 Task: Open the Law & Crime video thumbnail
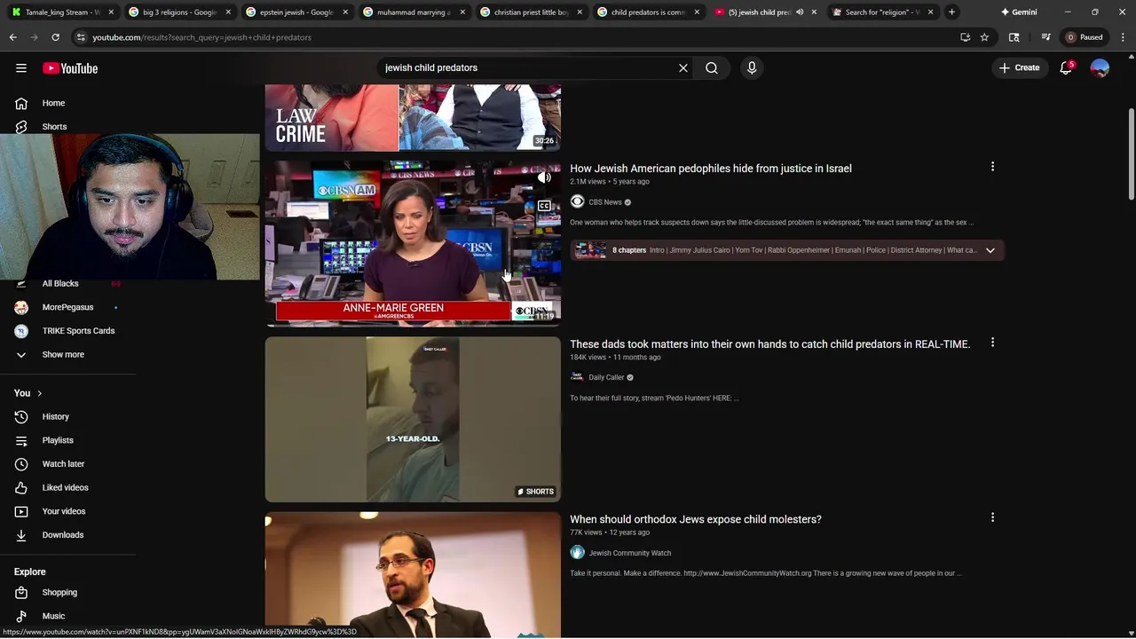pyautogui.click(x=413, y=117)
